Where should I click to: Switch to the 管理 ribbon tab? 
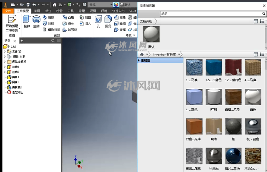click(x=82, y=11)
